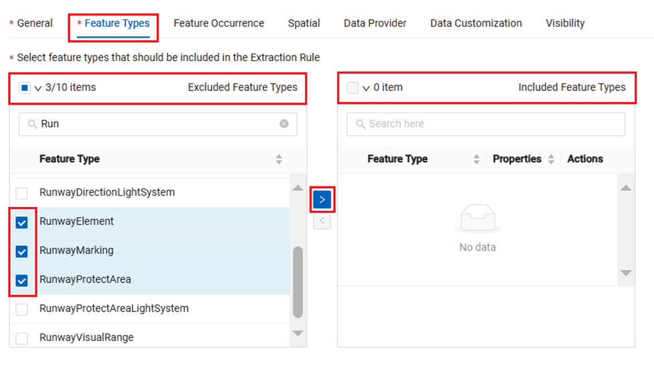
Task: Uncheck the RunwayProtectArea checkbox
Action: (21, 280)
